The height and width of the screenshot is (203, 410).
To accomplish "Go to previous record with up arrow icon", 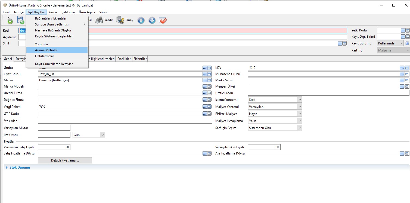I will pos(141,20).
